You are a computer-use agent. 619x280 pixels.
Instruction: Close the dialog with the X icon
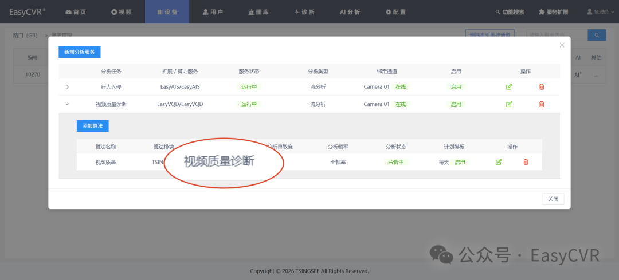tap(562, 45)
